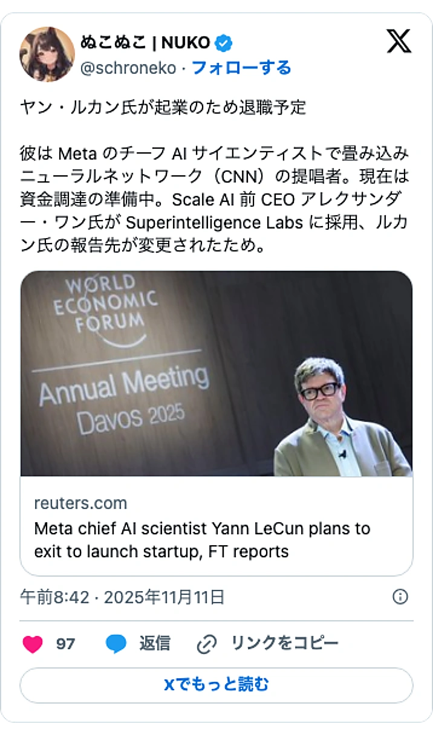The height and width of the screenshot is (735, 433).
Task: Click the blue verified badge next to NUKO
Action: point(224,42)
